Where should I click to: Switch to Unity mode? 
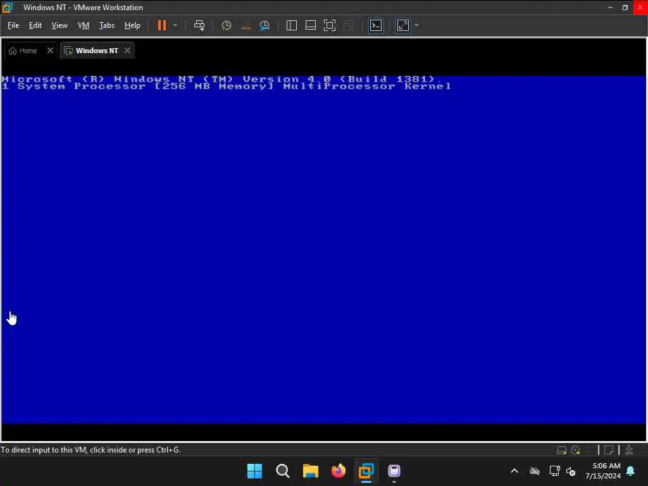click(349, 25)
